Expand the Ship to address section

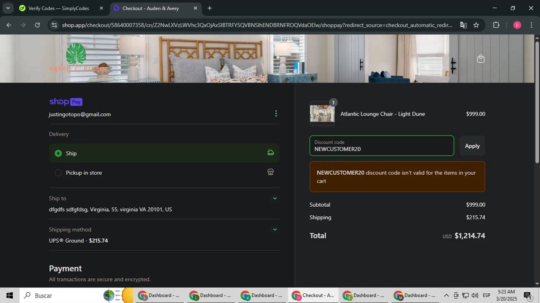pos(275,198)
